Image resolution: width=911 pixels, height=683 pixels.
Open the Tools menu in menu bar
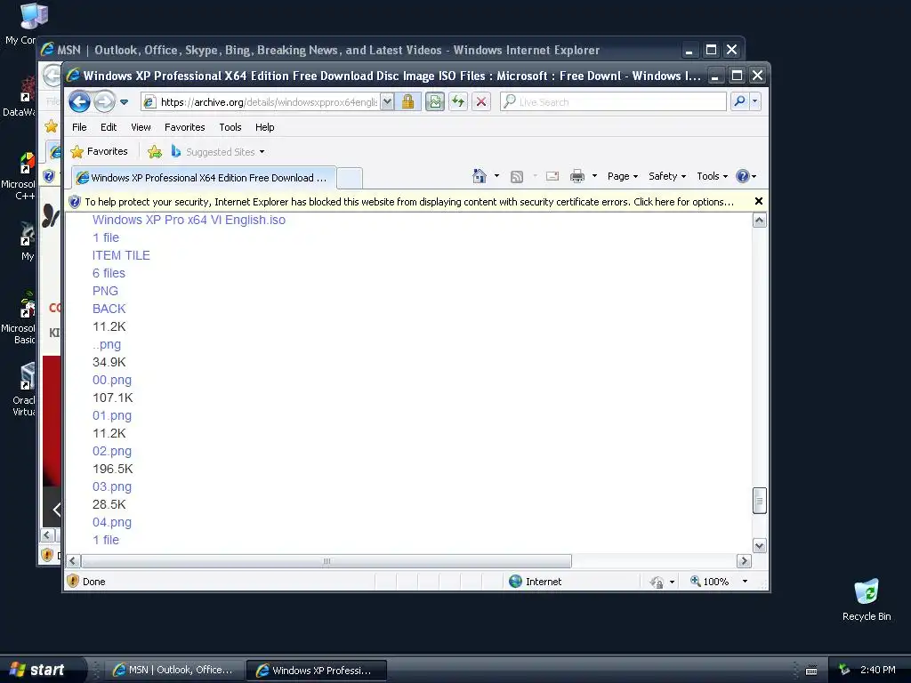pyautogui.click(x=230, y=127)
